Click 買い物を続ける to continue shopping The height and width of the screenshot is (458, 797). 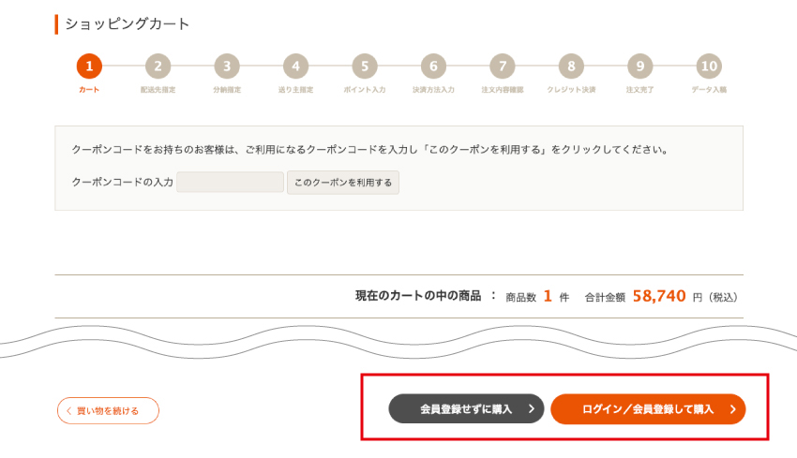coord(108,410)
